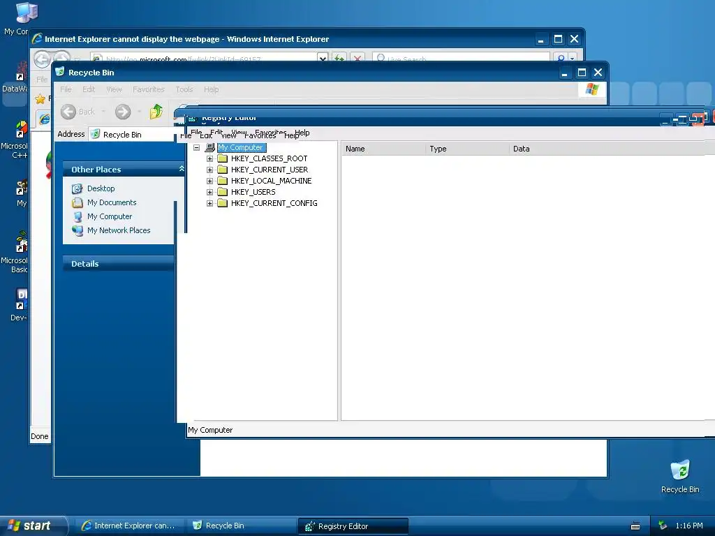Open View menu in Recycle Bin window
The height and width of the screenshot is (536, 715).
click(114, 89)
